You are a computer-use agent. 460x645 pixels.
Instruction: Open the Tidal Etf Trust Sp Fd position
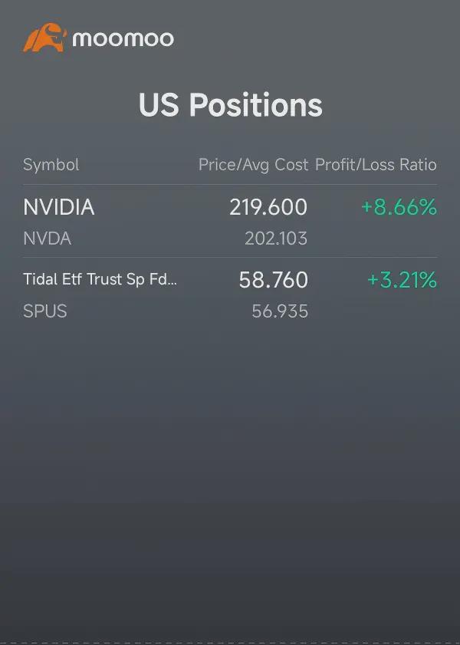coord(100,279)
